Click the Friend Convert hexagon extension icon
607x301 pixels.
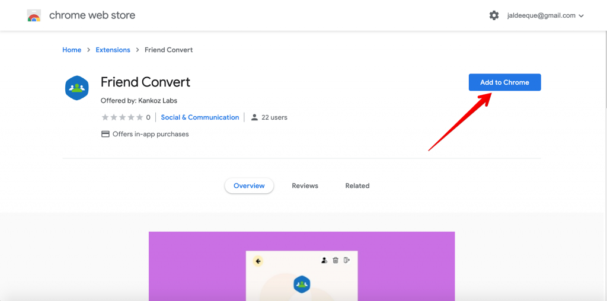point(76,88)
